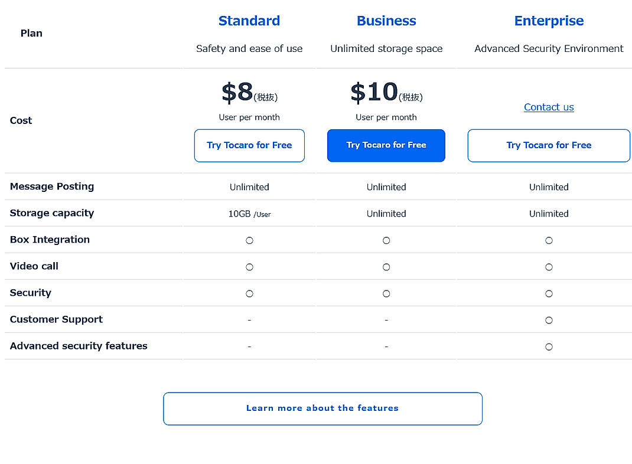Click Business Message Posting Unlimited value
Viewport: 632px width, 464px height.
click(x=386, y=187)
